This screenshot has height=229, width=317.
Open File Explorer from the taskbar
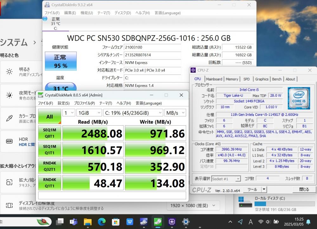[88, 222]
